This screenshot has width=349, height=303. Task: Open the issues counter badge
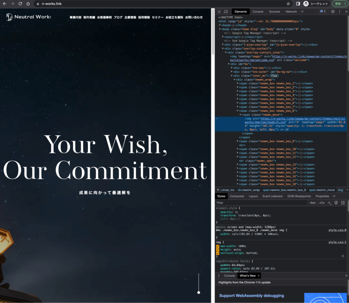[x=323, y=12]
